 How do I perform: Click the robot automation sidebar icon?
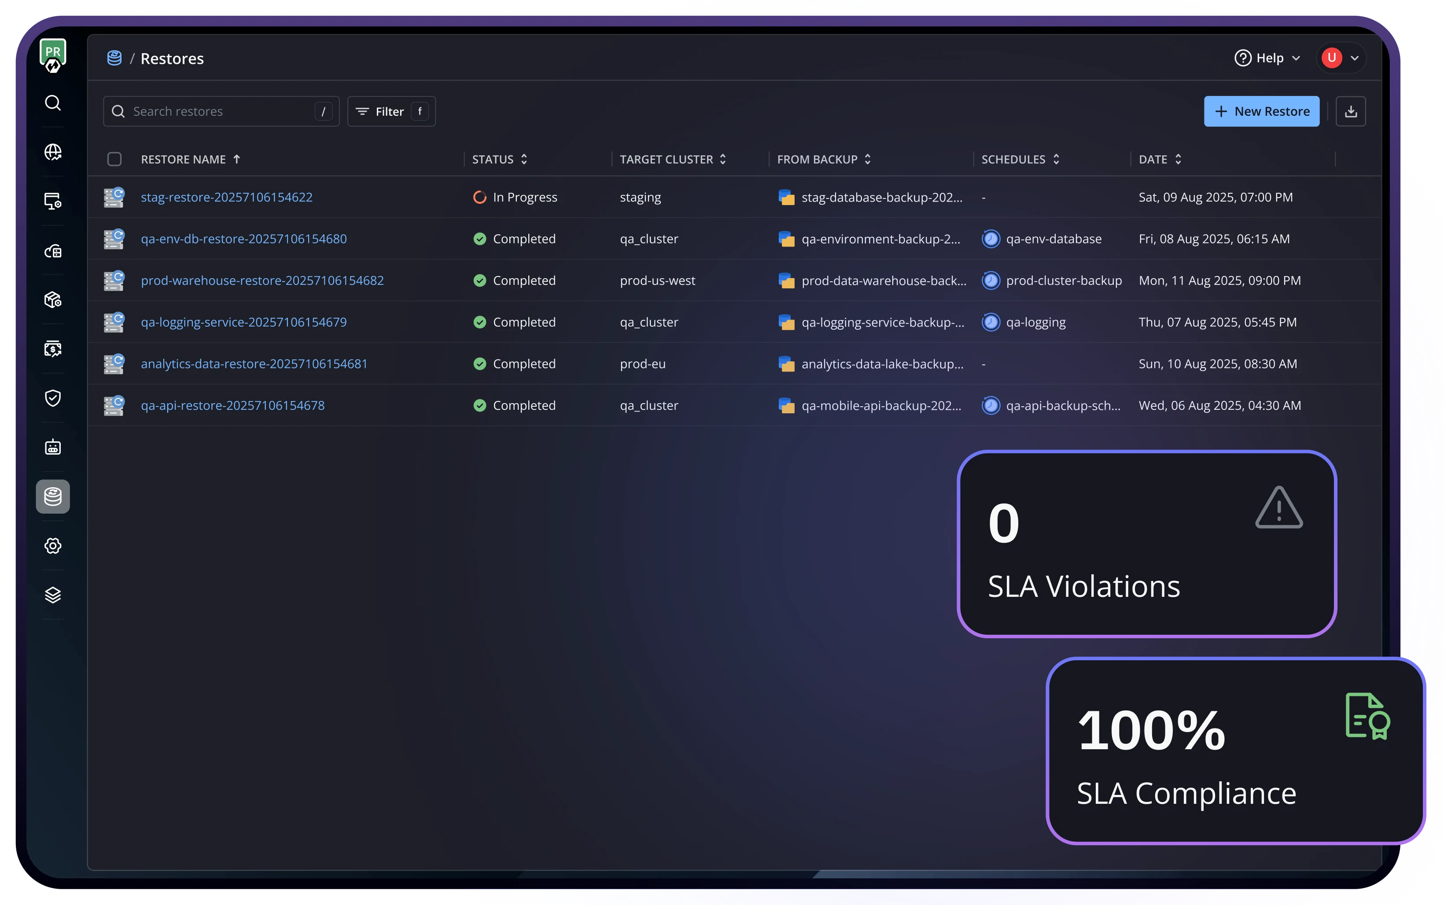53,447
